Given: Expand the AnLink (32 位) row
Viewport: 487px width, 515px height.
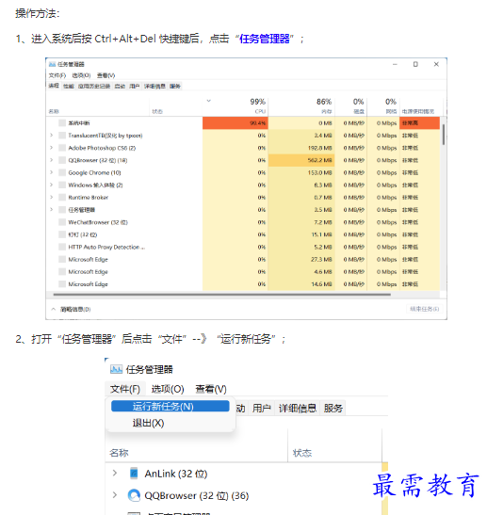Looking at the screenshot, I should pos(115,474).
